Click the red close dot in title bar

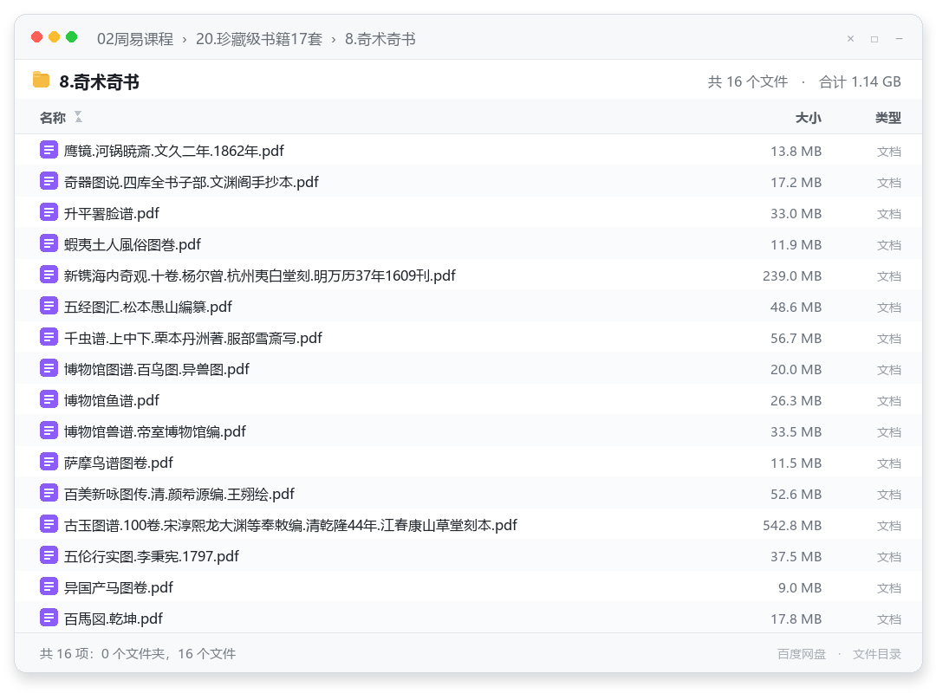pyautogui.click(x=37, y=37)
